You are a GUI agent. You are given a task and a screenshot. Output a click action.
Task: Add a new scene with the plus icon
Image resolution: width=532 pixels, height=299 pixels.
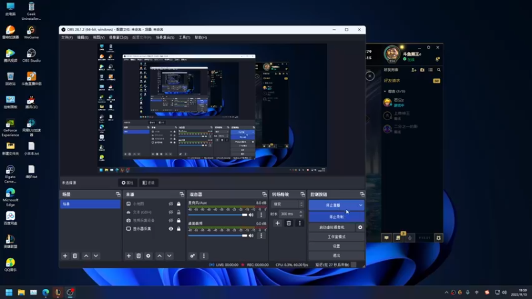[65, 256]
